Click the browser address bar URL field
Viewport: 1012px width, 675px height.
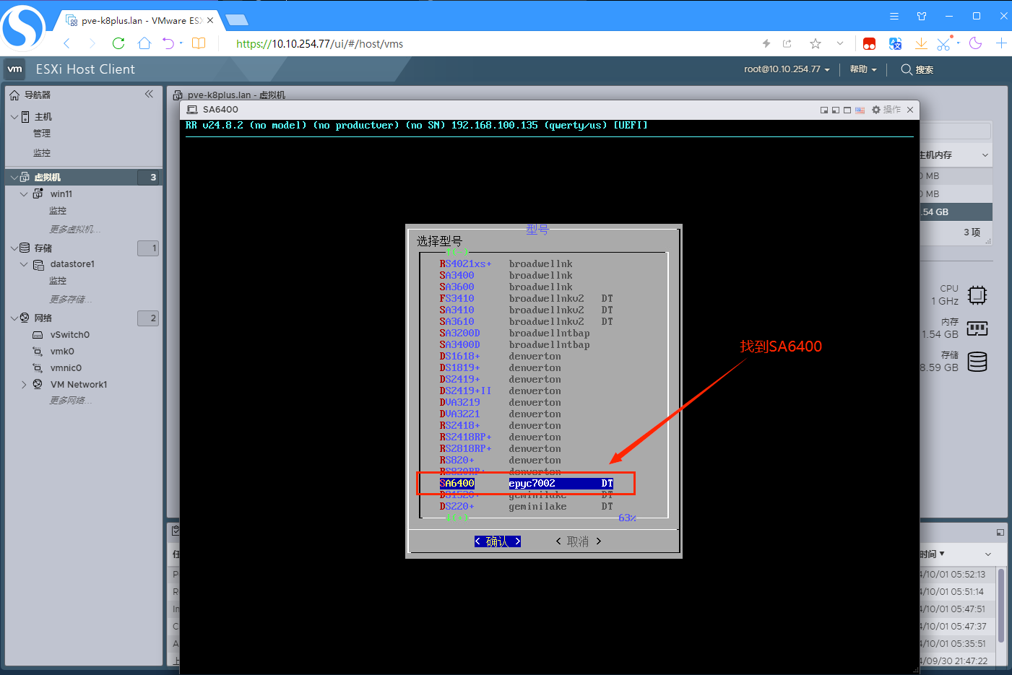pos(491,43)
